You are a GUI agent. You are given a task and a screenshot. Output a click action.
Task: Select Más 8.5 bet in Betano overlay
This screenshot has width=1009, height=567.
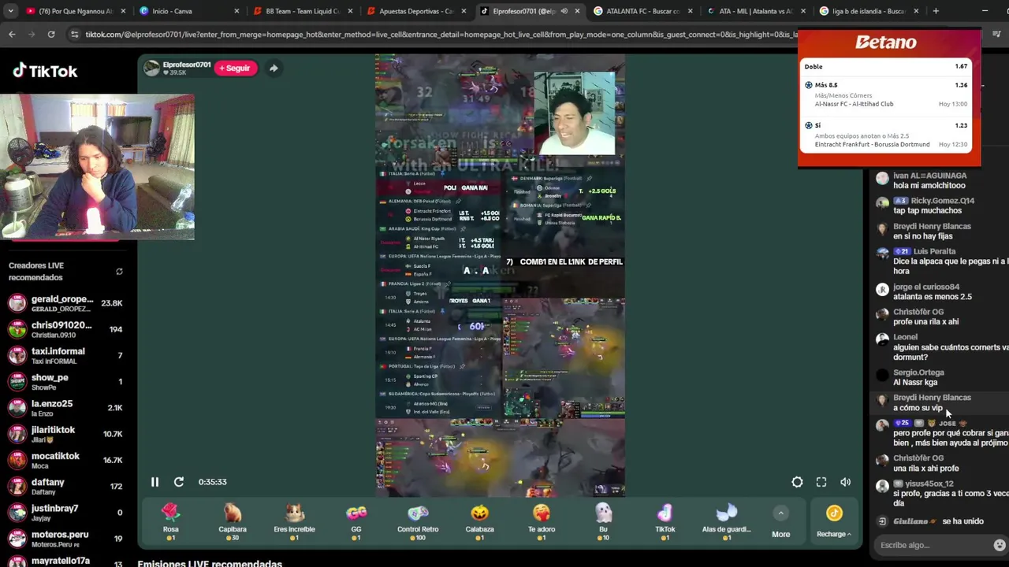coord(887,94)
